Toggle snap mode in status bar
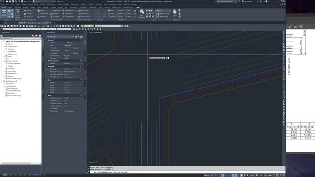The height and width of the screenshot is (177, 315). pos(215,175)
